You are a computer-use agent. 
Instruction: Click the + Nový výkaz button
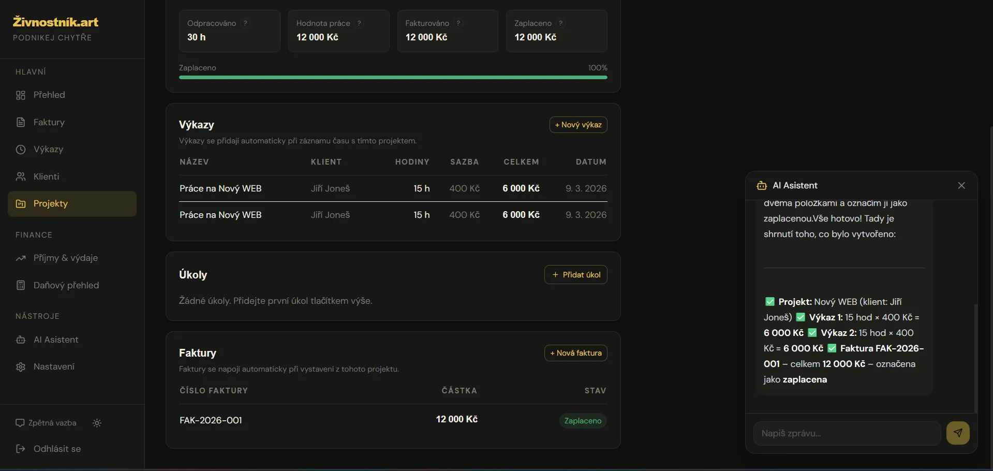pyautogui.click(x=578, y=125)
